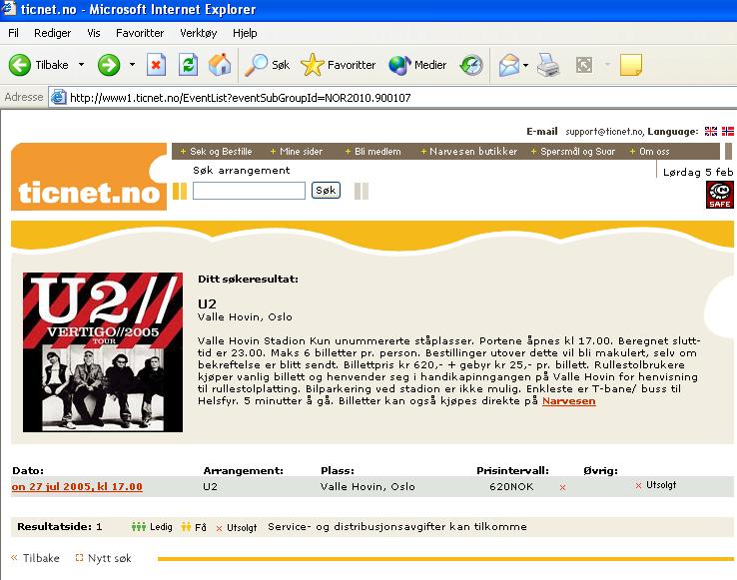Viewport: 737px width, 580px height.
Task: Click the Utsolgt legend red X
Action: [219, 528]
